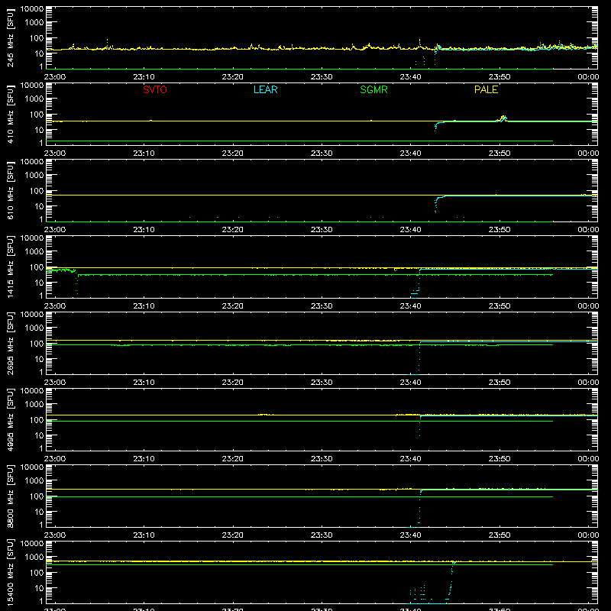
Task: Click the yellow burst peak in the 410 MHz plot
Action: point(503,118)
